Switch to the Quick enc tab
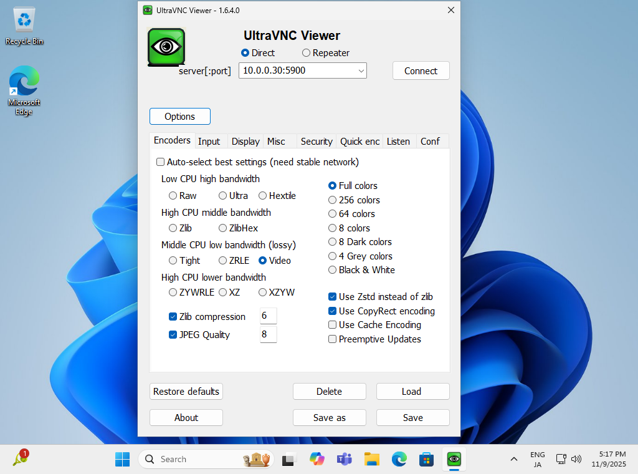 pyautogui.click(x=359, y=142)
